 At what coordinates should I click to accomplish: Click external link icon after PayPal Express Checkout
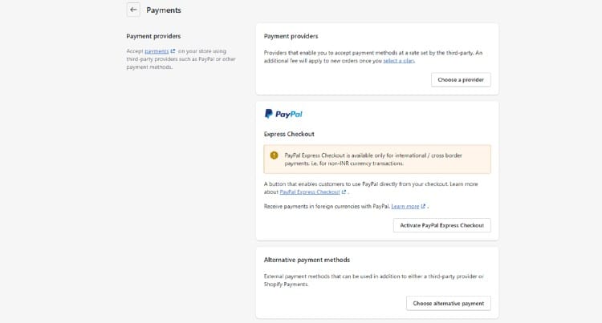[344, 192]
